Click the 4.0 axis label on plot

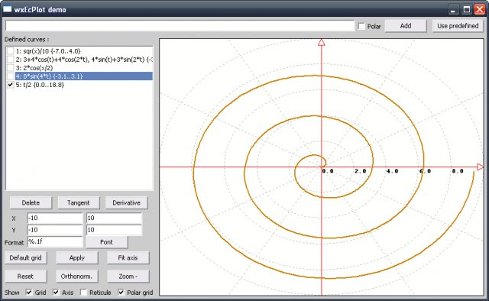point(392,171)
